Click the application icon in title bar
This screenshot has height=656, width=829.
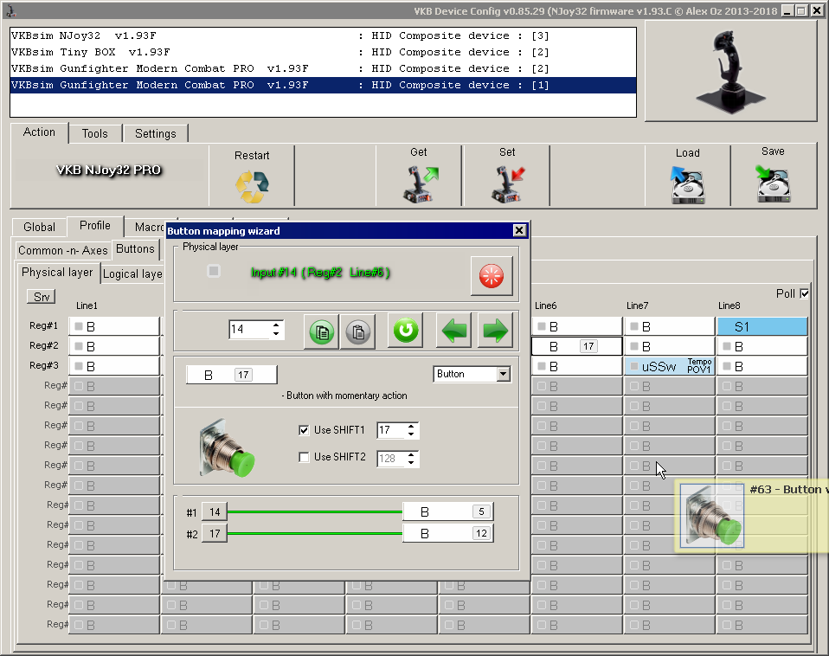pyautogui.click(x=10, y=10)
